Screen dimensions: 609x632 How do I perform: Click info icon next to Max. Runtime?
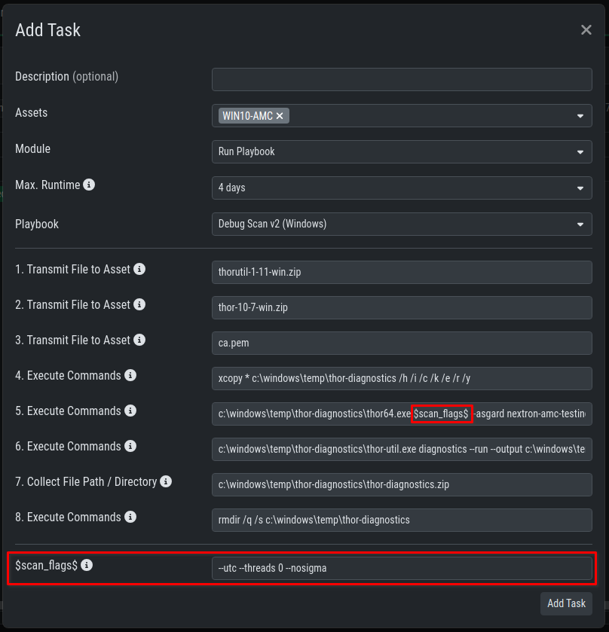pyautogui.click(x=89, y=185)
